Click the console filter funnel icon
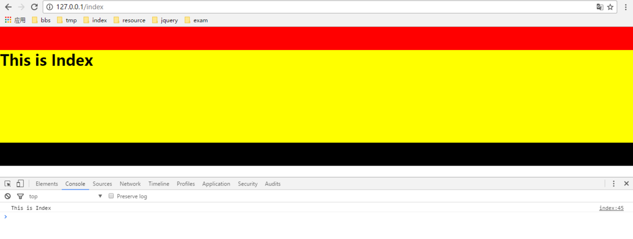Viewport: 633px width, 239px height. click(20, 196)
